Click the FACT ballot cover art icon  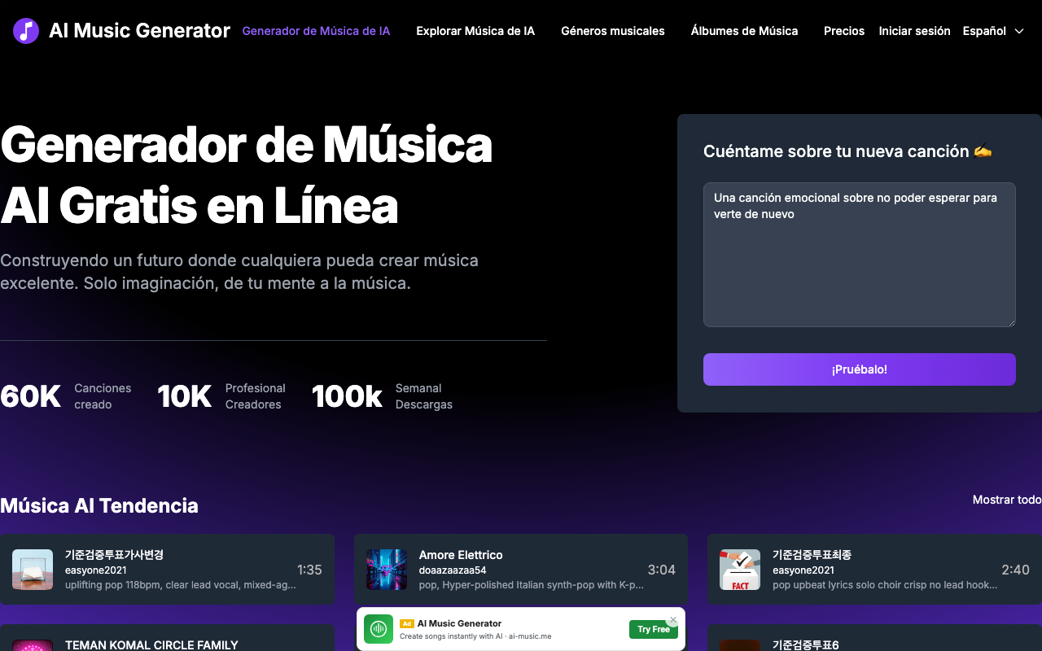click(739, 570)
